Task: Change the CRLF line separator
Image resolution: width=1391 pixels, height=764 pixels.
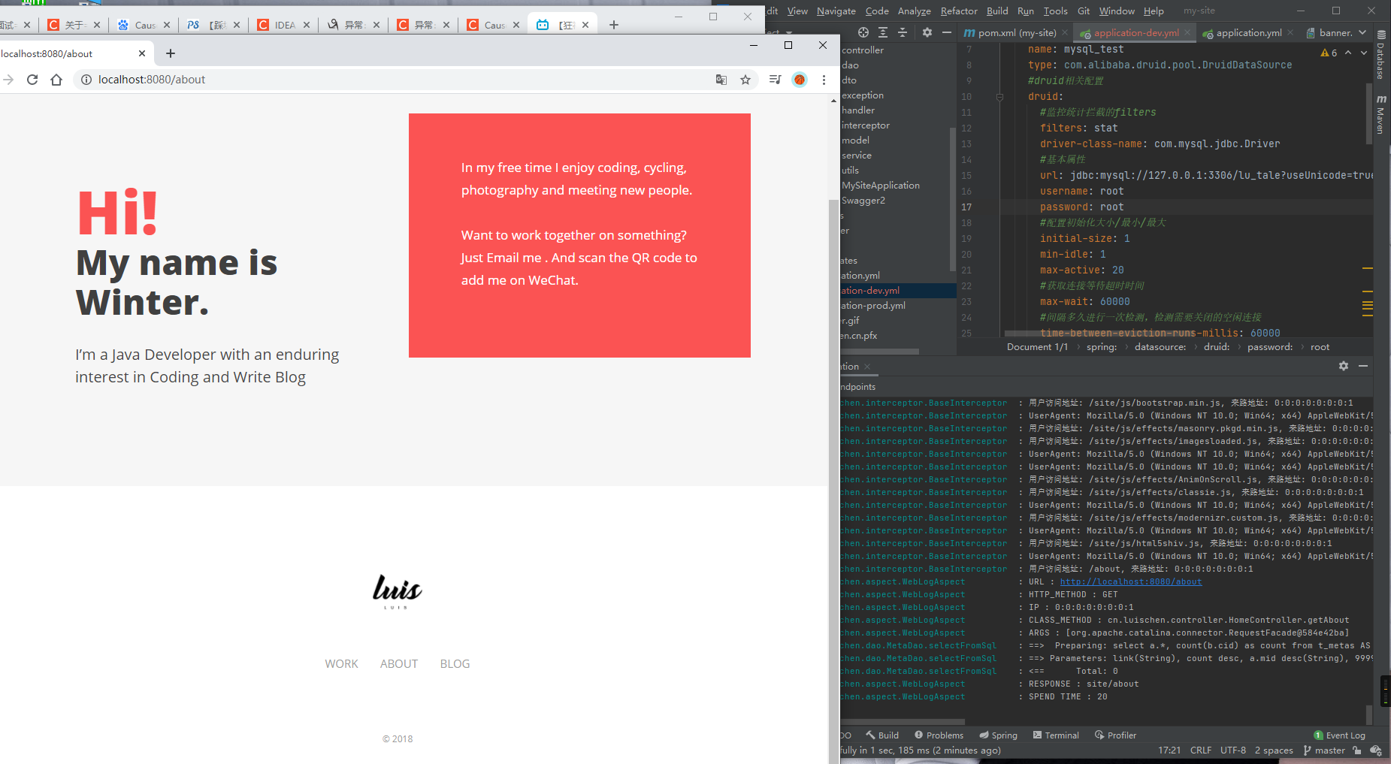Action: click(1201, 750)
